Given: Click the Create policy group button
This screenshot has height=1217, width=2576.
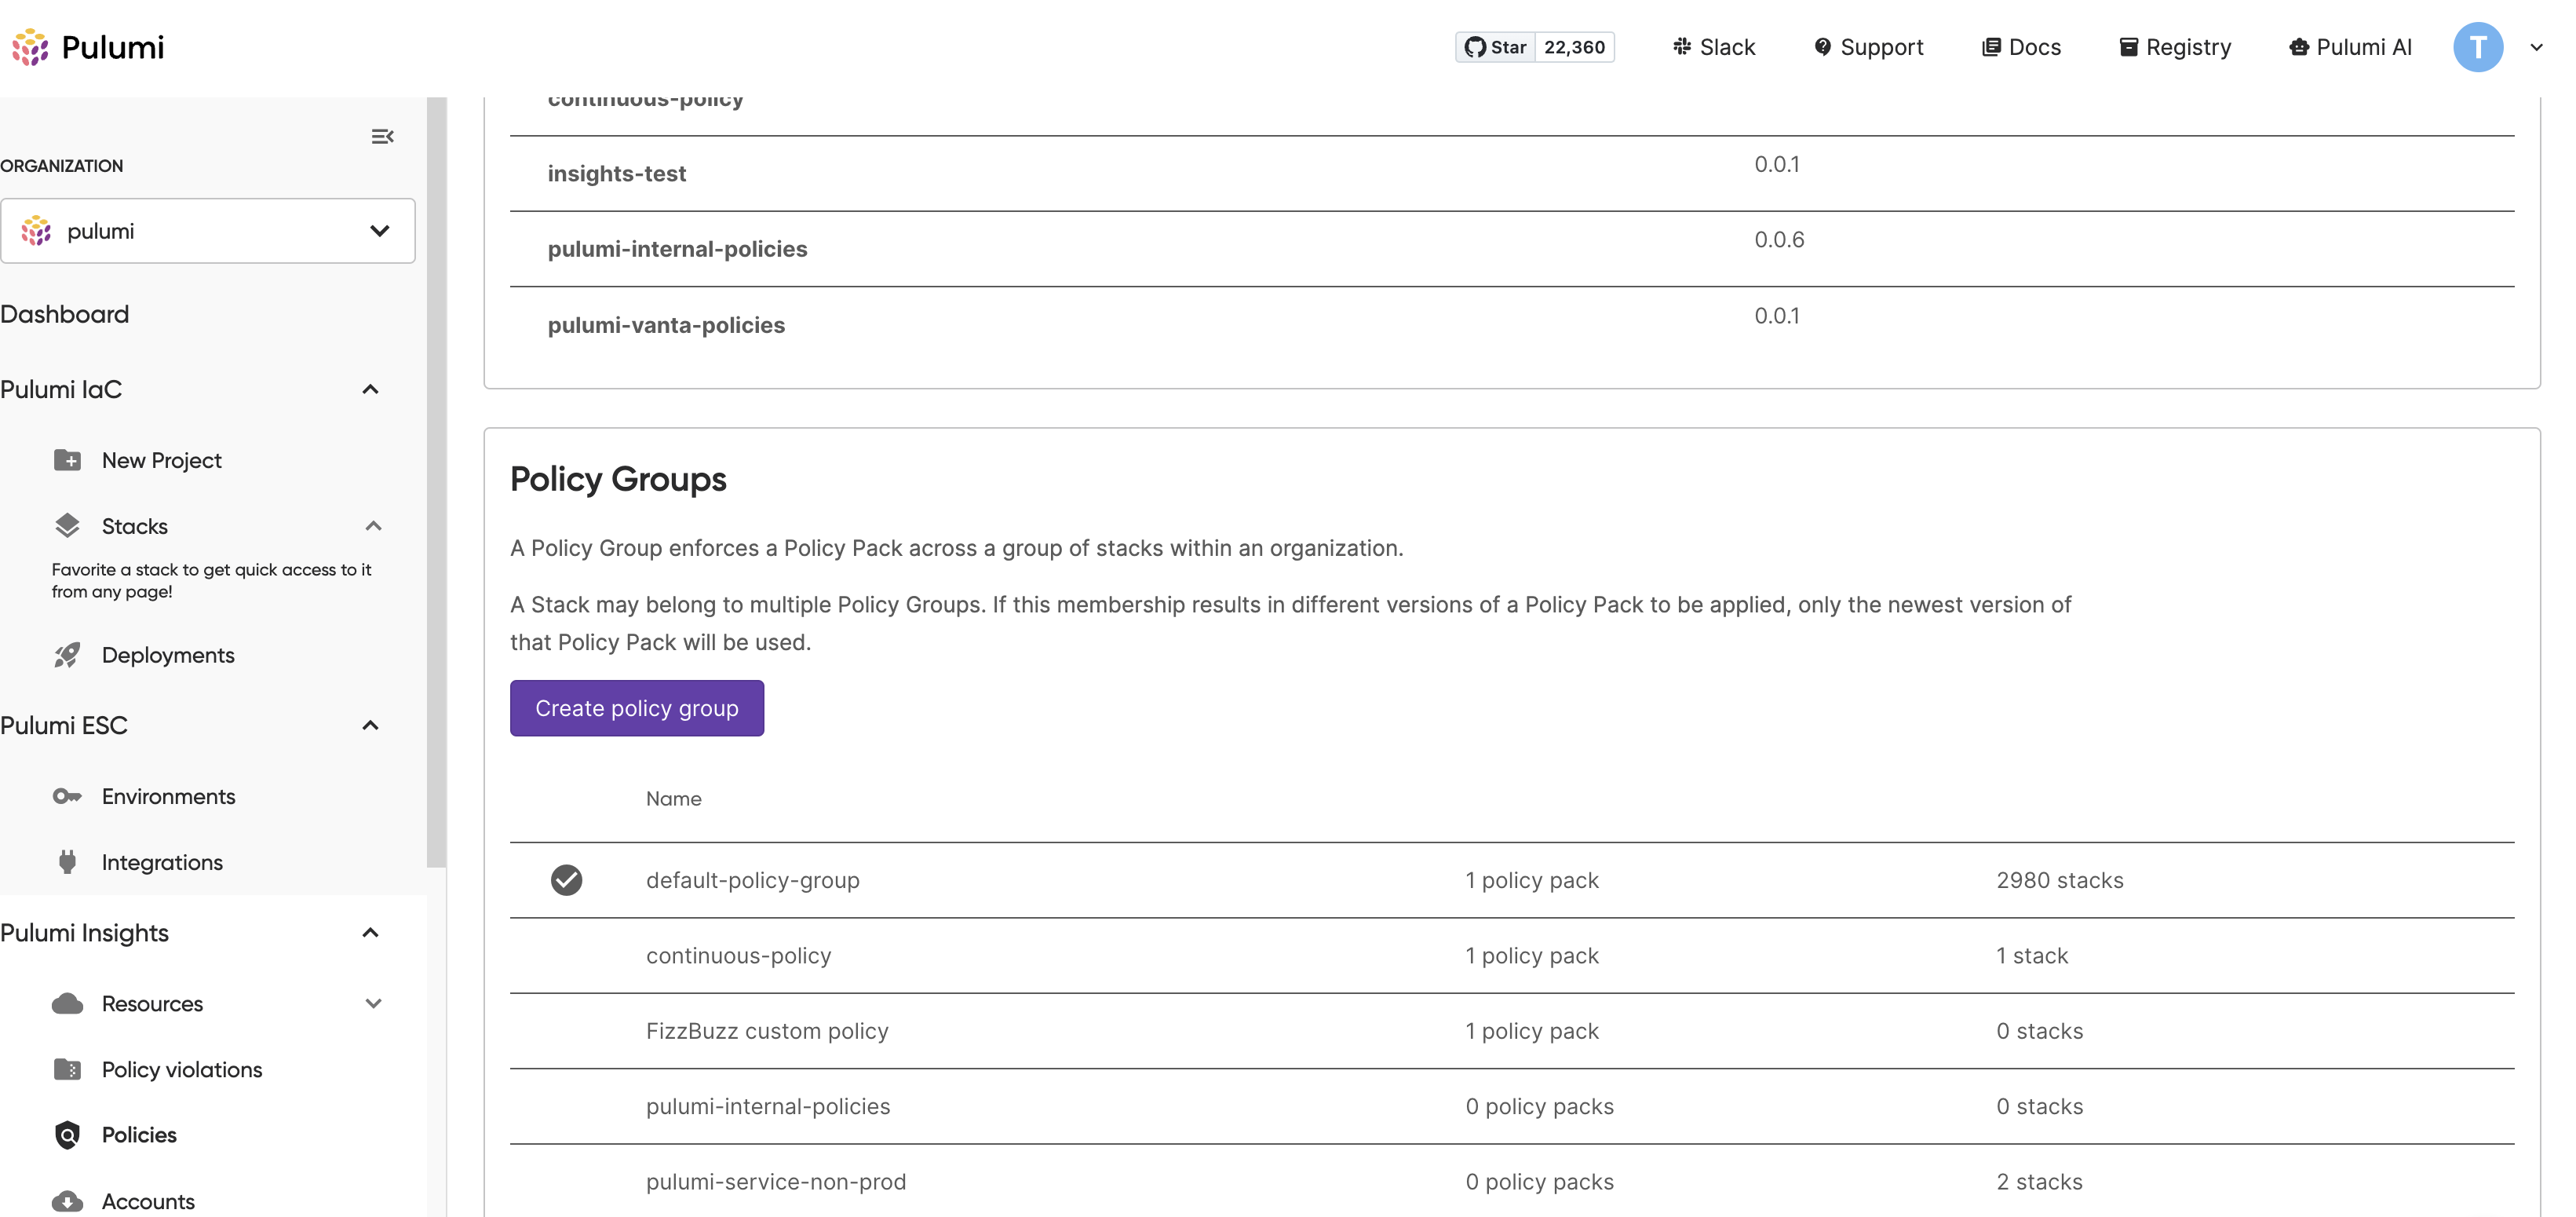Looking at the screenshot, I should coord(637,708).
